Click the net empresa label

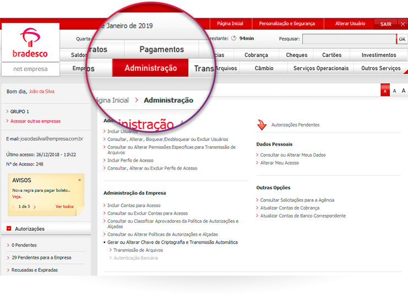coord(30,69)
